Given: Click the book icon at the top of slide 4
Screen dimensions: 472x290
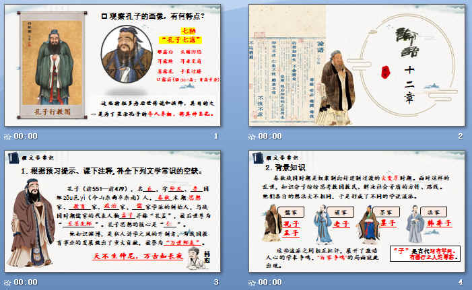Looking at the screenshot, I should [x=258, y=157].
